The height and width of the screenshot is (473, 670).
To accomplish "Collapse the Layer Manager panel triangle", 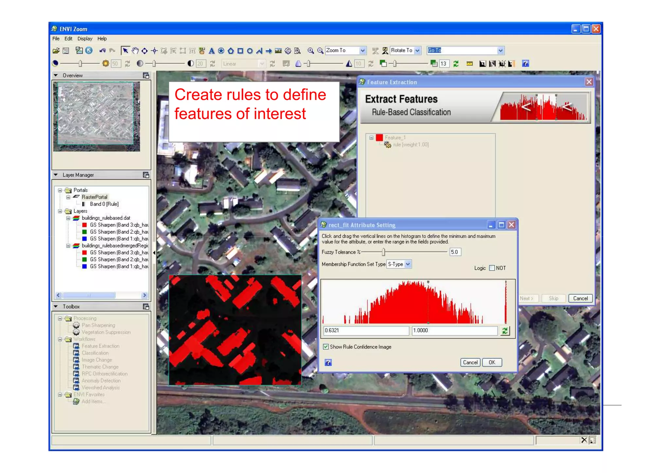I will [x=56, y=175].
